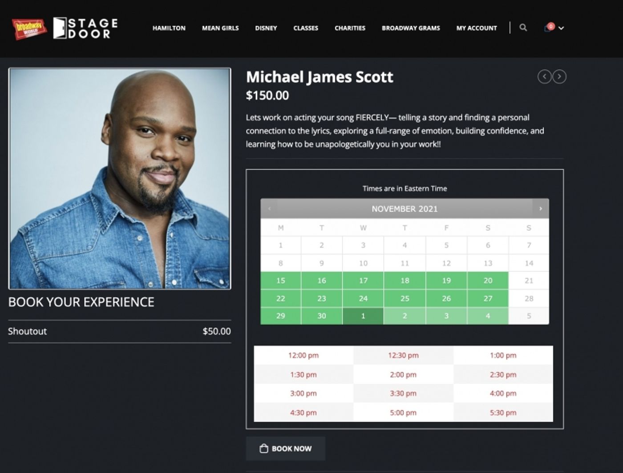Viewport: 623px width, 473px height.
Task: Advance calendar to next month
Action: (540, 208)
